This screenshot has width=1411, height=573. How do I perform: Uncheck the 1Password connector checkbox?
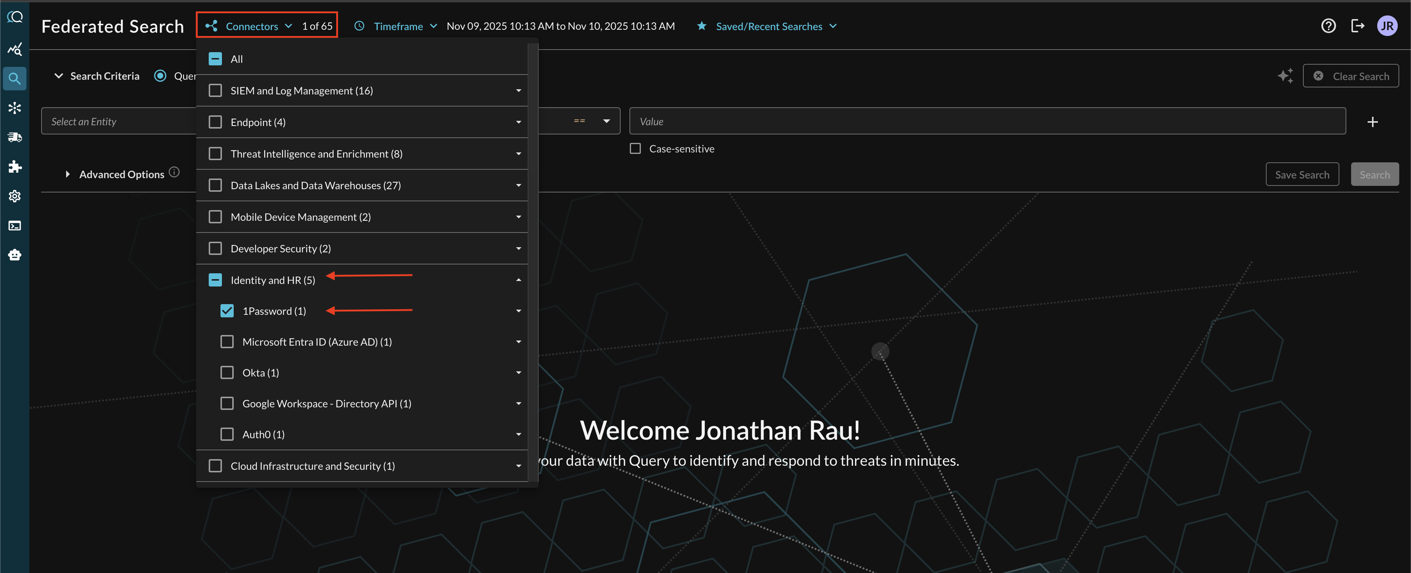pyautogui.click(x=227, y=311)
